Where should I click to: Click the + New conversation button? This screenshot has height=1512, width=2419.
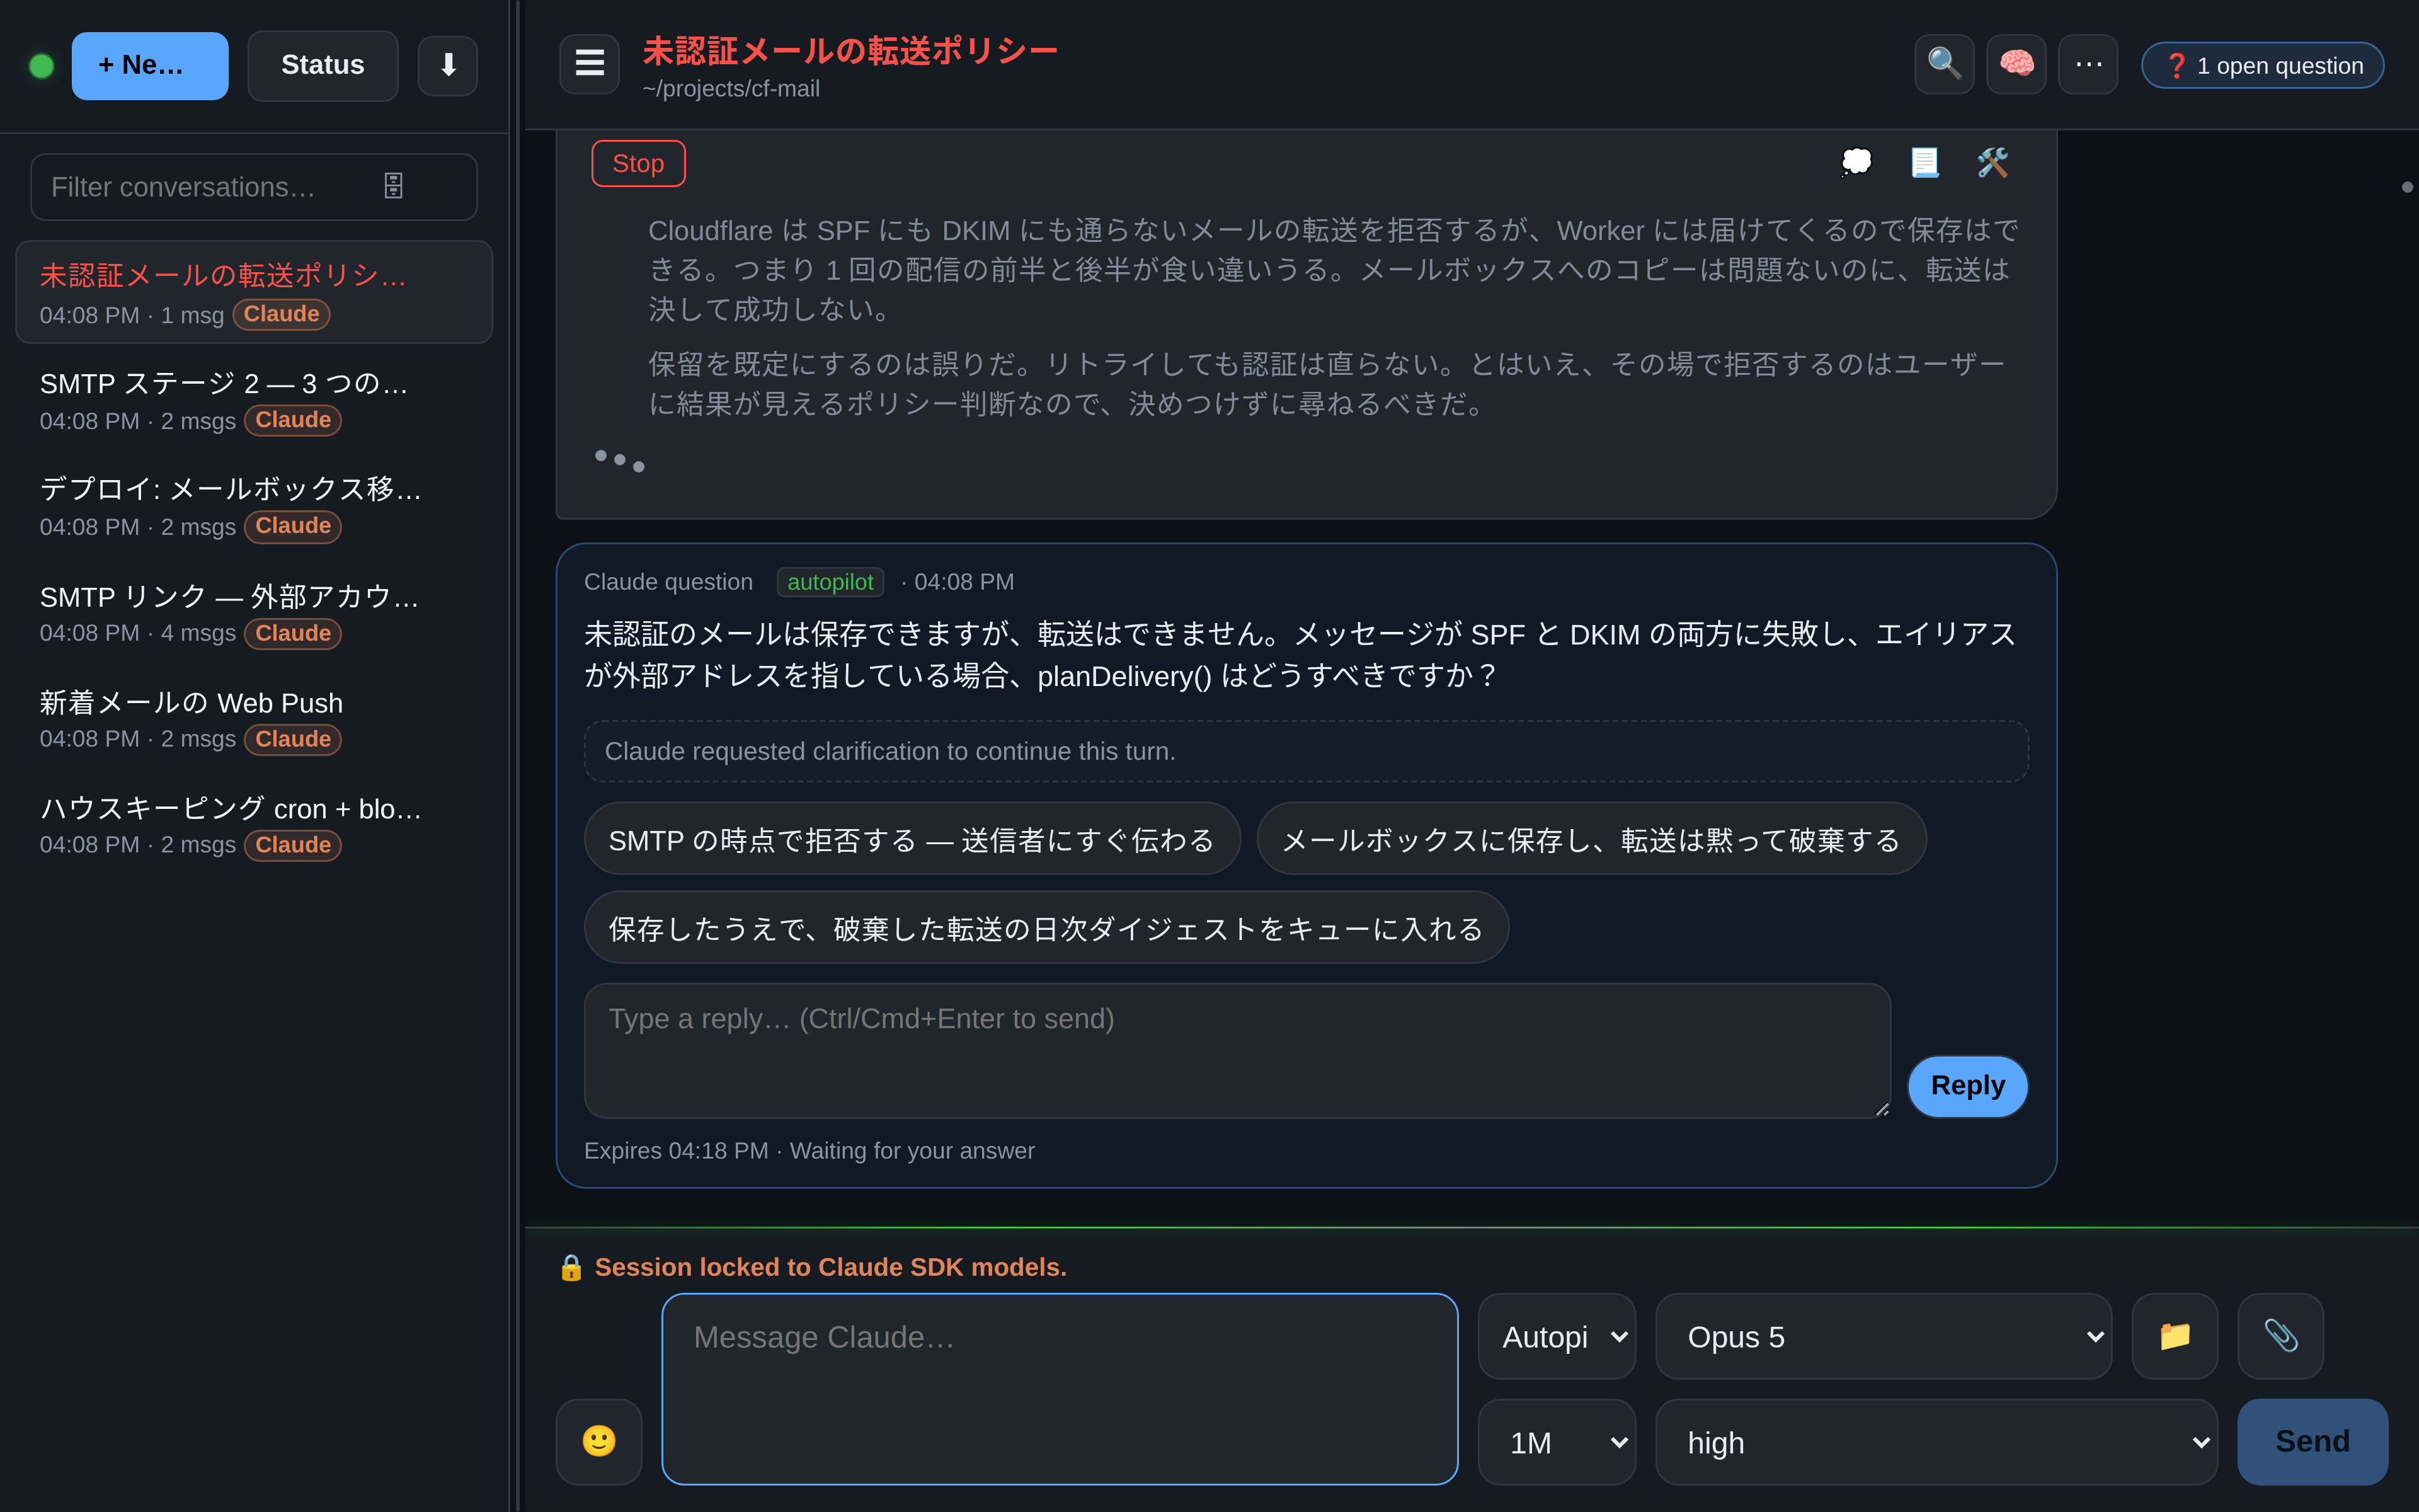coord(150,66)
